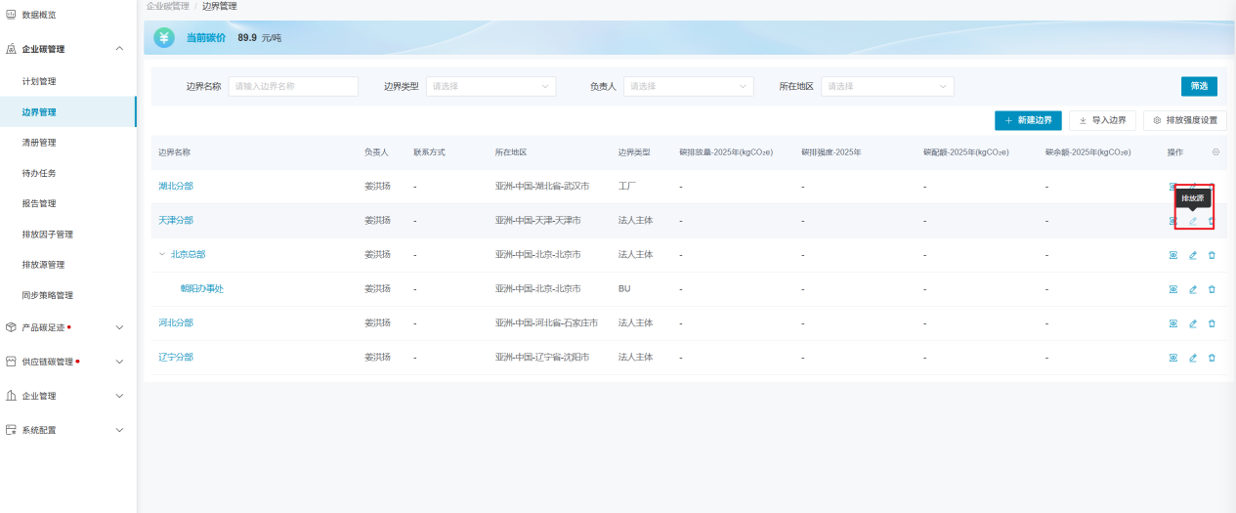This screenshot has height=513, width=1236.
Task: Collapse the 北京总部 tree row
Action: click(161, 255)
